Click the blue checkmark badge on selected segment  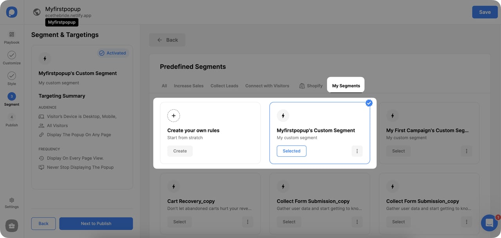pos(369,103)
